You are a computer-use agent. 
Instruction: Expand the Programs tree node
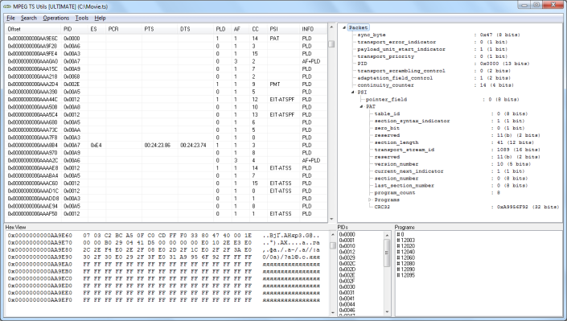coord(370,200)
